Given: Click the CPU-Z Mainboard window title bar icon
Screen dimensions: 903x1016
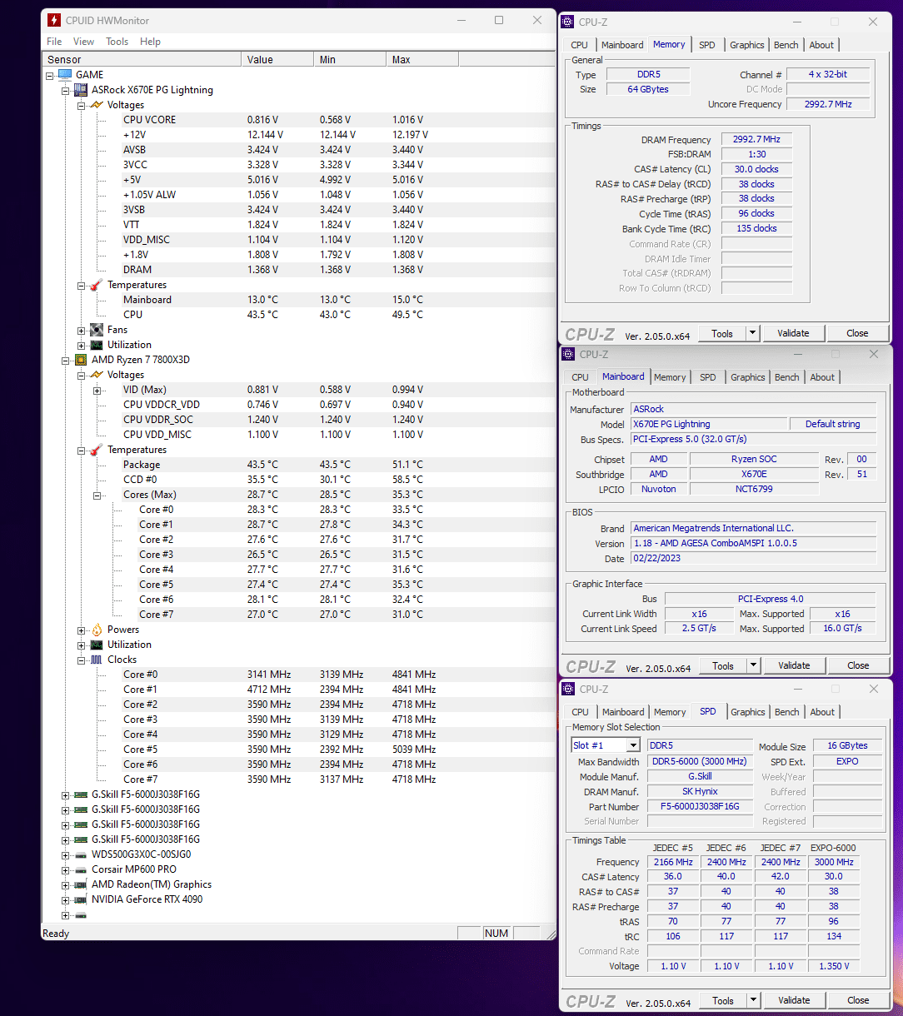Looking at the screenshot, I should click(x=568, y=354).
